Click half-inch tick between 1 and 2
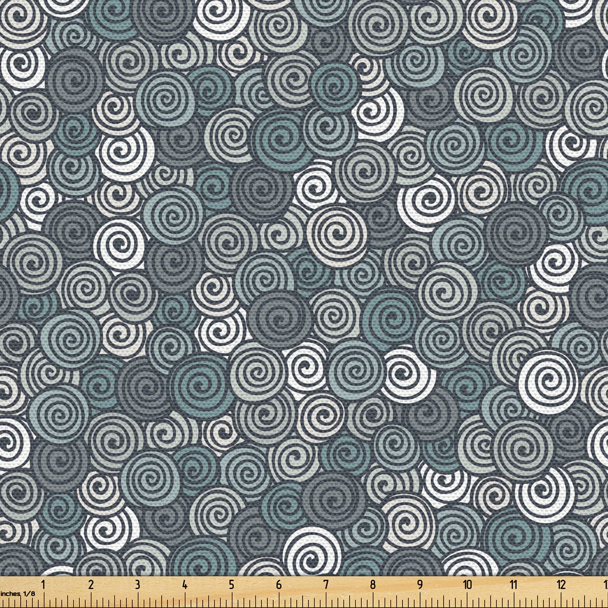The width and height of the screenshot is (608, 608). click(x=67, y=601)
